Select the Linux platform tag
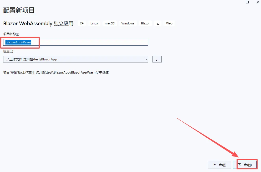The width and height of the screenshot is (261, 172). click(x=94, y=23)
